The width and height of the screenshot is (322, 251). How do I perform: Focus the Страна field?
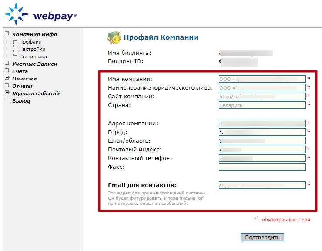[262, 105]
